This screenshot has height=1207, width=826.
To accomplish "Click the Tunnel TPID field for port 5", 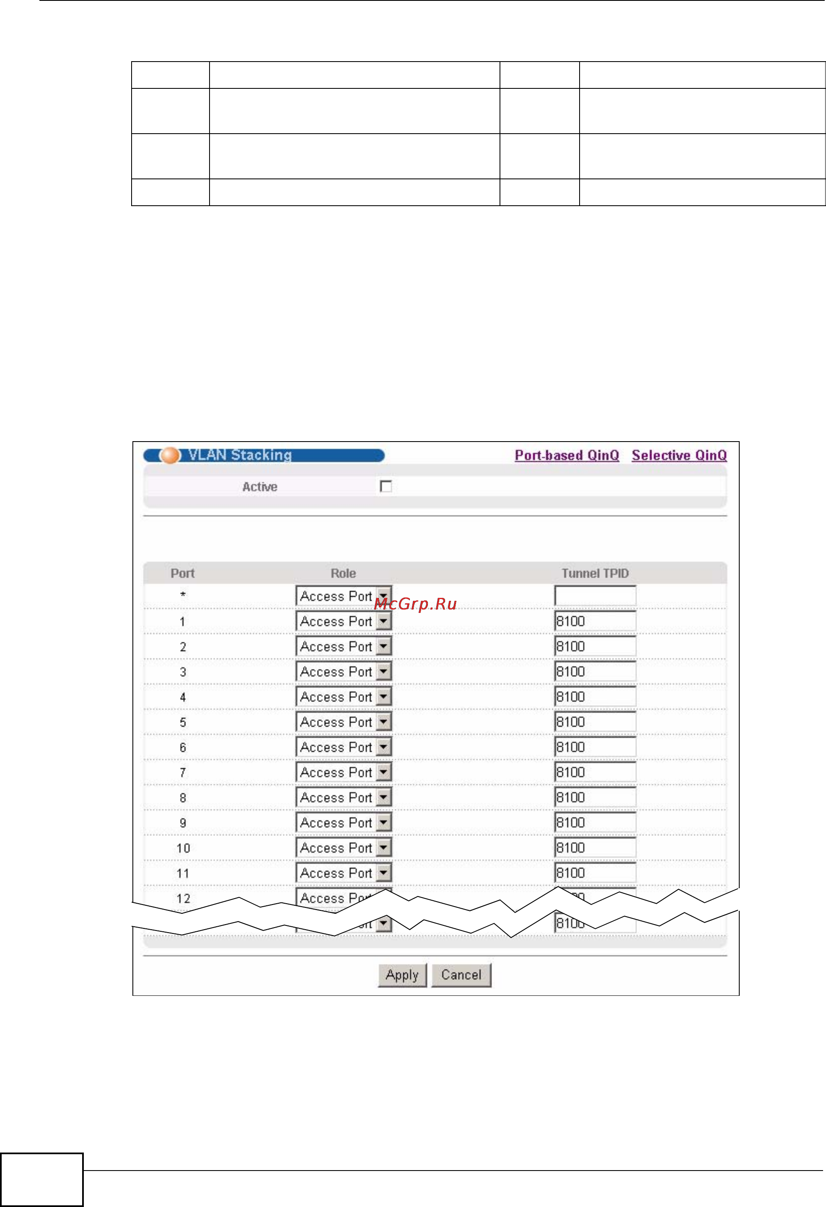I will tap(596, 722).
